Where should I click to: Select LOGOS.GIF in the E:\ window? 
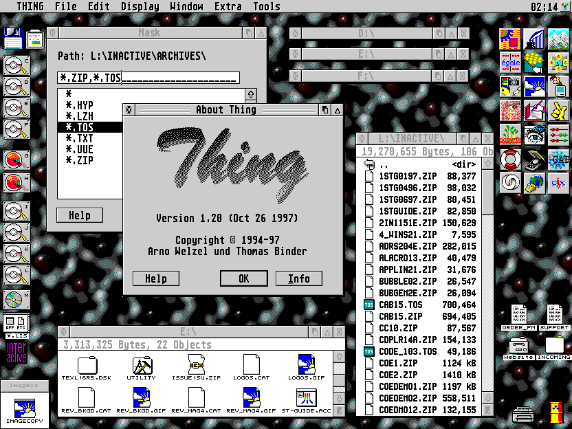coord(306,368)
